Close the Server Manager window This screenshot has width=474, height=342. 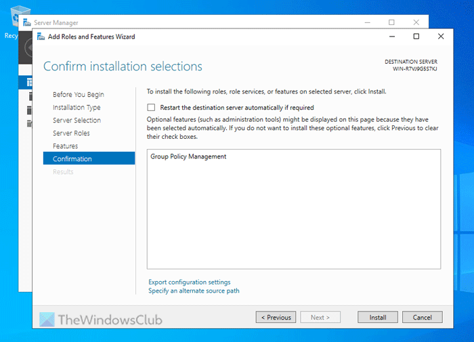click(x=416, y=22)
